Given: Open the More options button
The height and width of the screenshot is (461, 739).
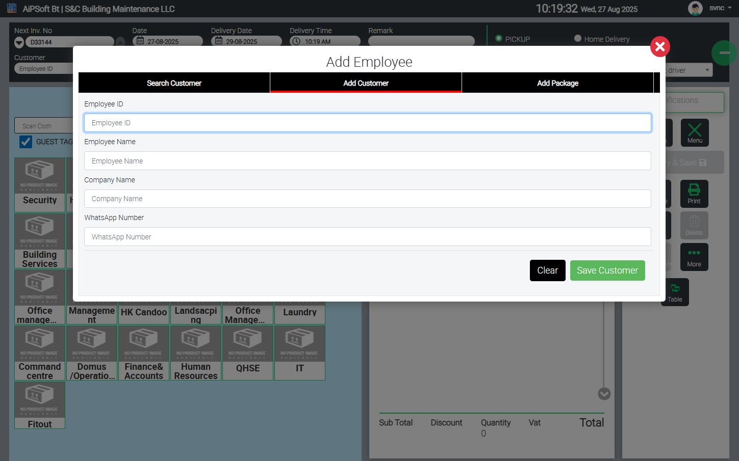Looking at the screenshot, I should [x=694, y=257].
